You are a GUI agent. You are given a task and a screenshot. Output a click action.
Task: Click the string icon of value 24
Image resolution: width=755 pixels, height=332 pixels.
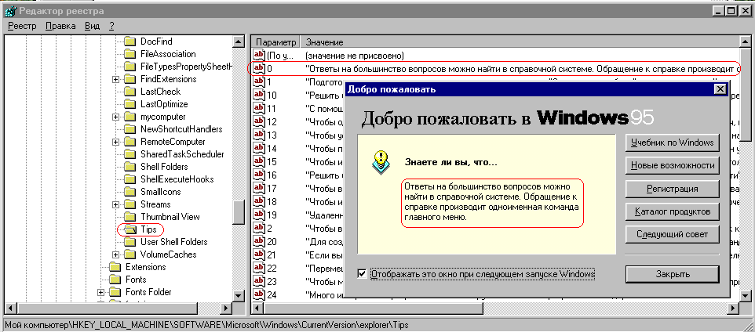(x=260, y=294)
